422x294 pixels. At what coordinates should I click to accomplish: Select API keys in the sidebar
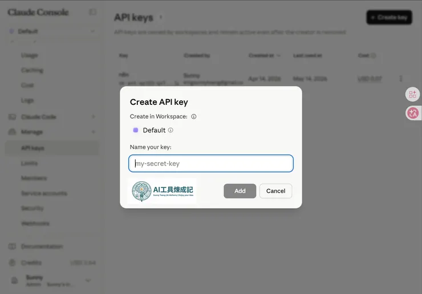[52, 148]
